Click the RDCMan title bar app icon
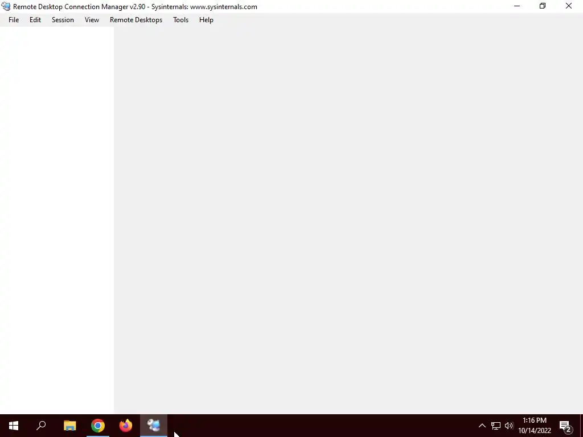Image resolution: width=583 pixels, height=437 pixels. (x=6, y=6)
